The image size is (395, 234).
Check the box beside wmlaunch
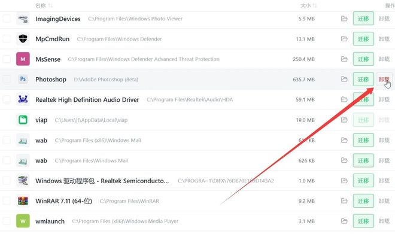point(7,221)
